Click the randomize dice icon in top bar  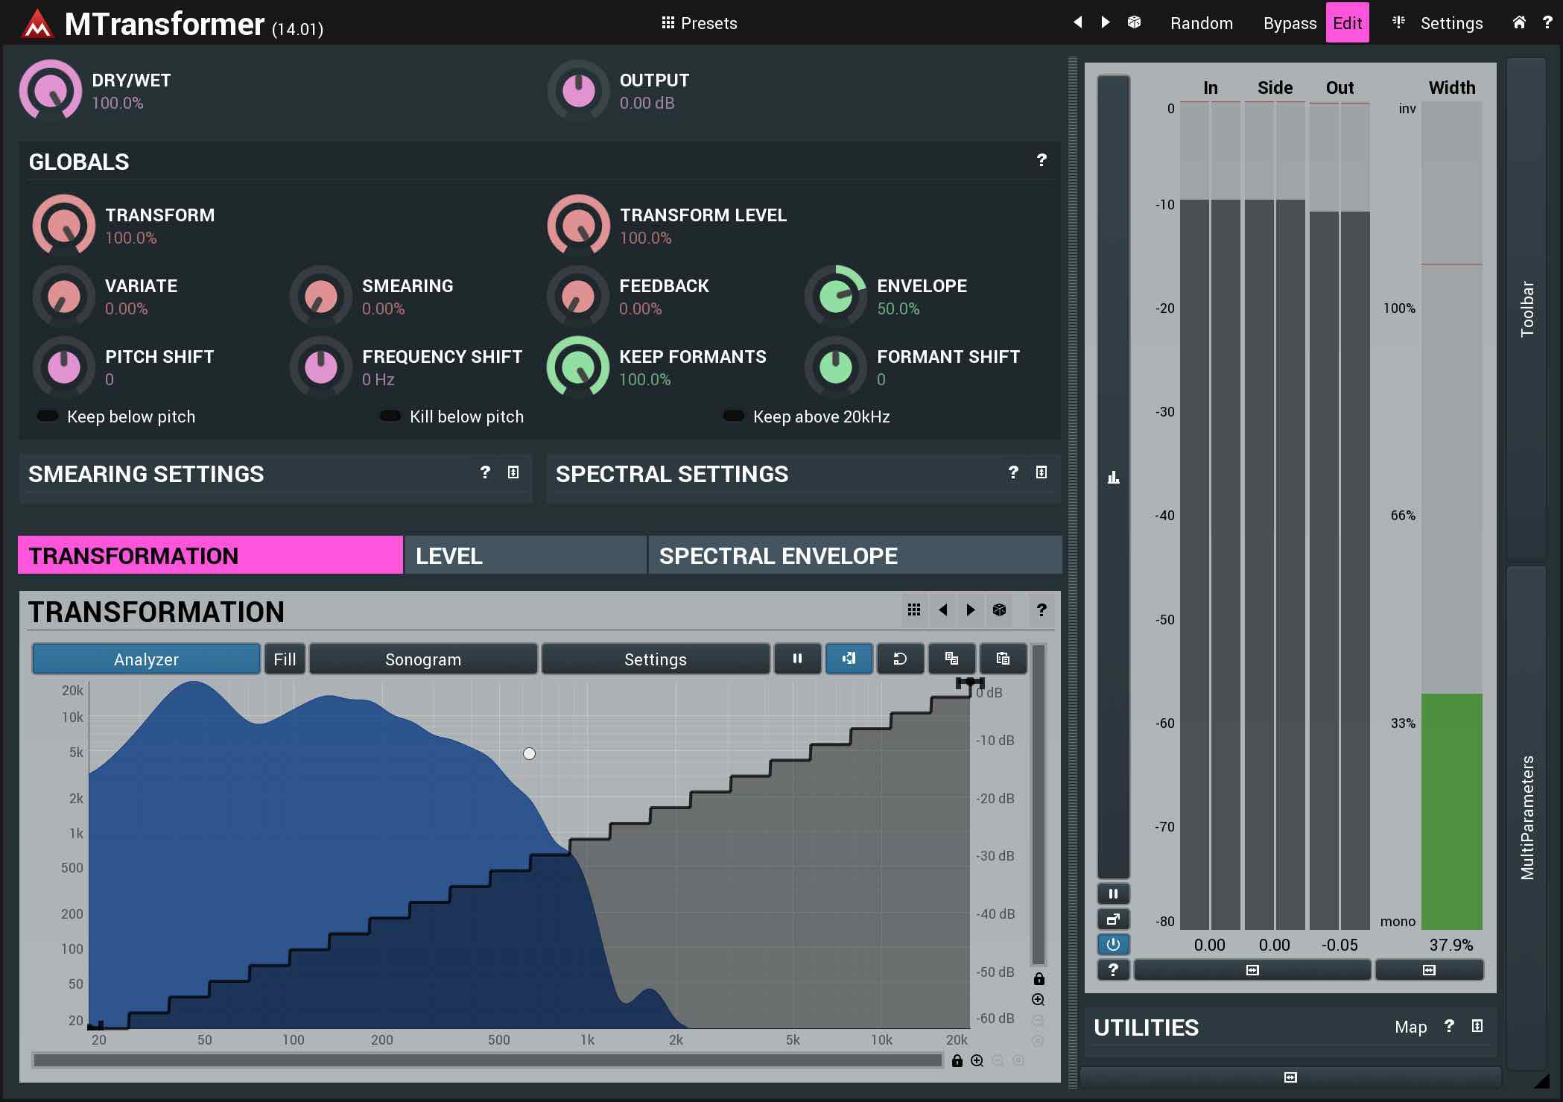click(1134, 22)
